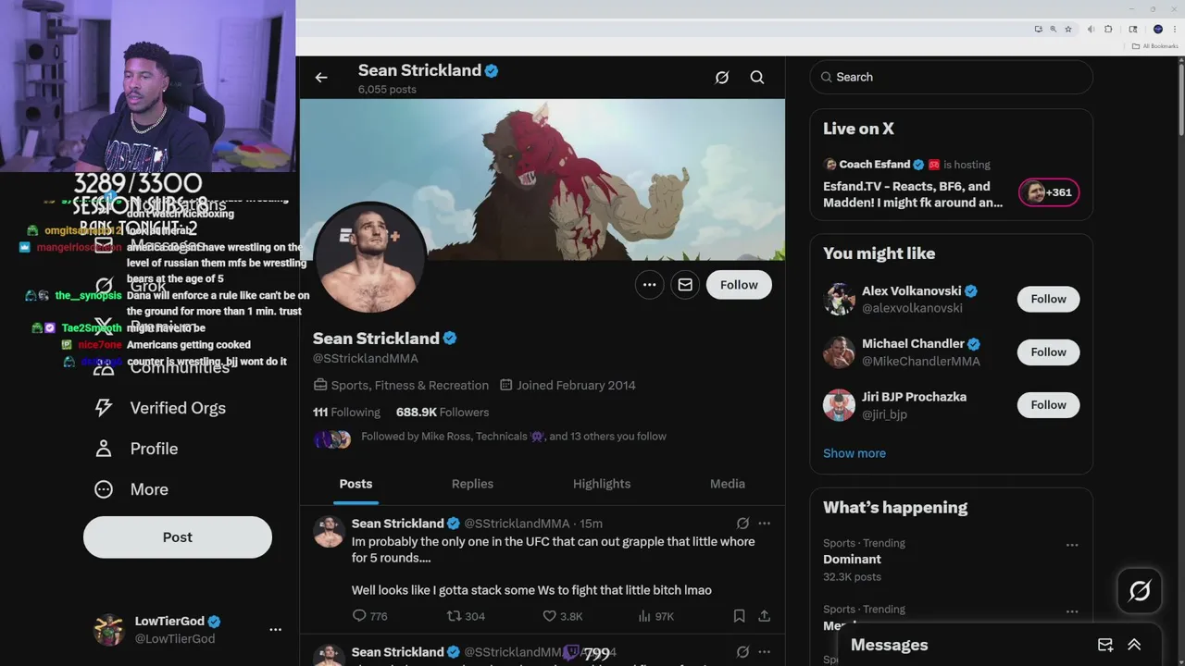Open the trending topic Dominant
The height and width of the screenshot is (666, 1185).
852,560
